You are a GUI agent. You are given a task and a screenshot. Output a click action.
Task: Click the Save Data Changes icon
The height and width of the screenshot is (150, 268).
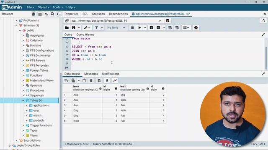(99, 80)
